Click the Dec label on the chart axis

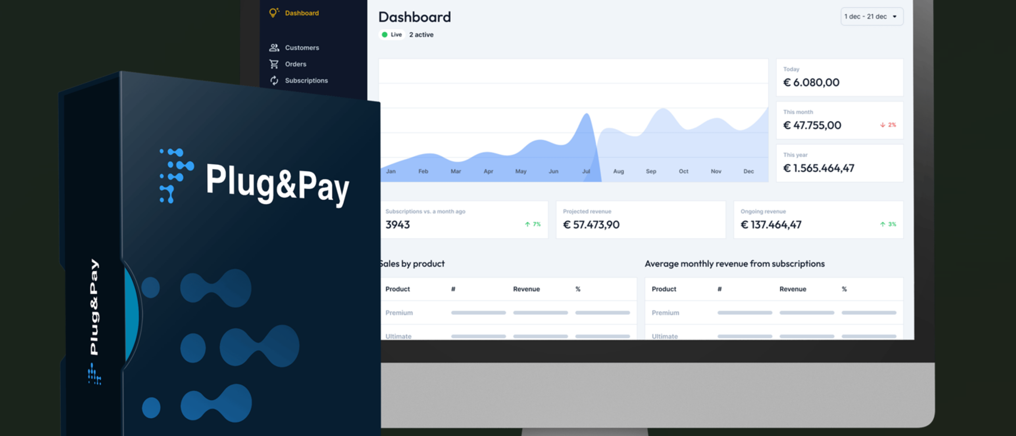pos(749,171)
